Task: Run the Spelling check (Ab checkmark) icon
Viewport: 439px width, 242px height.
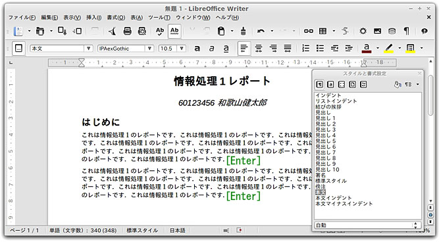Action: click(x=160, y=31)
